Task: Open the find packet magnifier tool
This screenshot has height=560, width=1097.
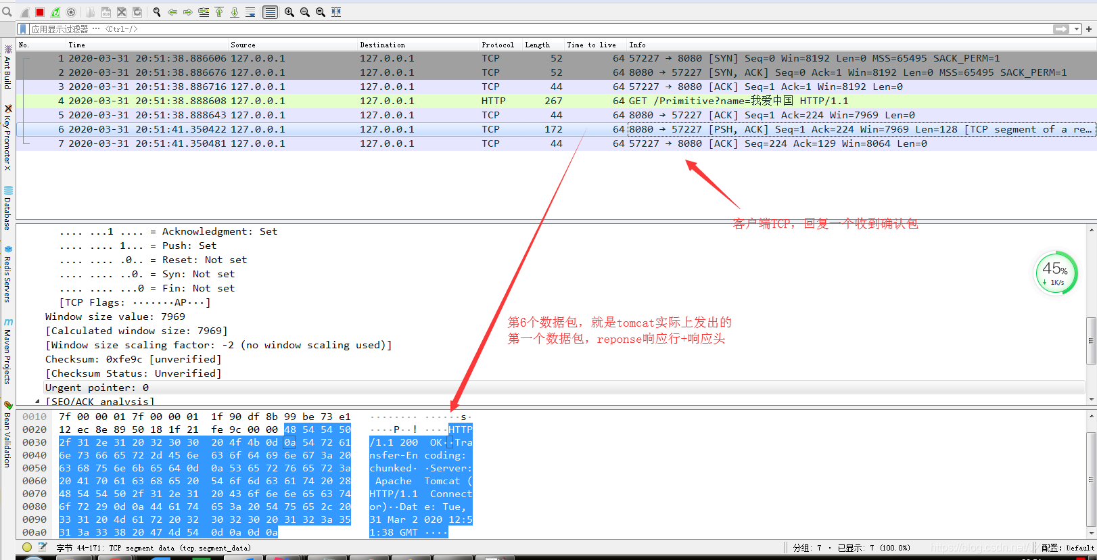Action: coord(157,12)
